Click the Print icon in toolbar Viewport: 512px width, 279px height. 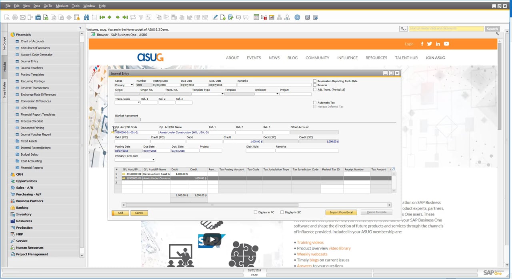click(x=15, y=17)
